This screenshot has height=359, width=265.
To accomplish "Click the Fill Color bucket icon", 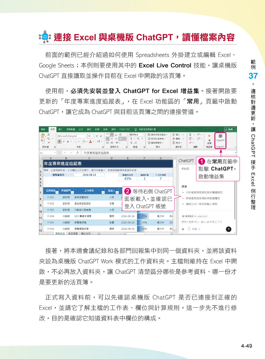I will click(x=84, y=141).
